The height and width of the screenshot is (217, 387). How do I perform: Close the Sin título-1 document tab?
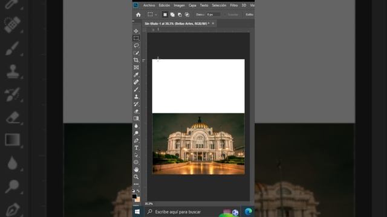click(x=213, y=24)
